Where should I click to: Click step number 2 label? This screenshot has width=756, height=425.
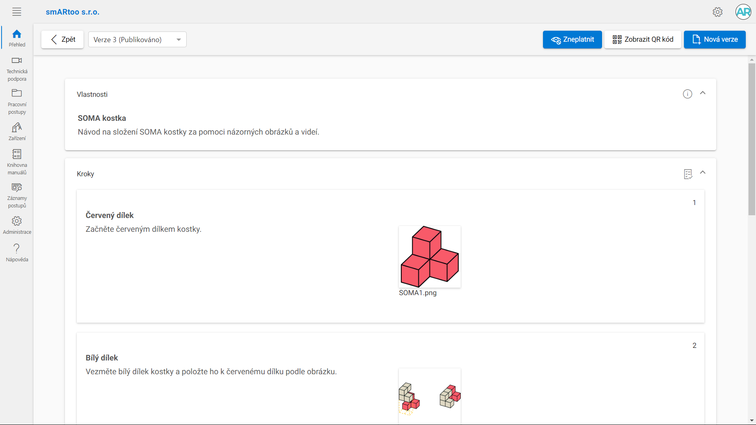(694, 346)
